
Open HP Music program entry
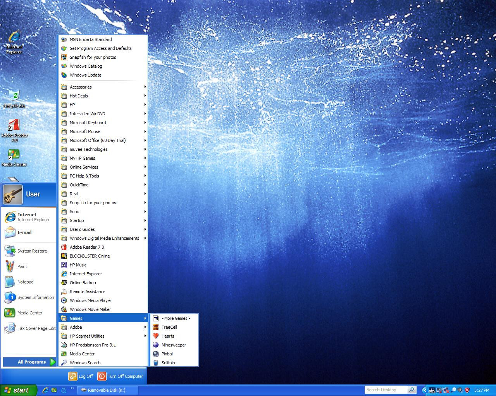coord(103,265)
